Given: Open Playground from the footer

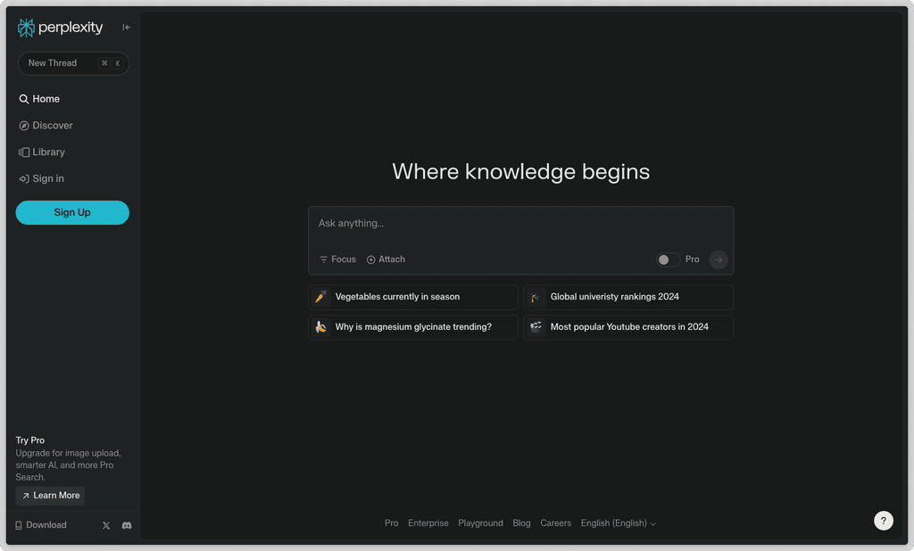Looking at the screenshot, I should 480,523.
